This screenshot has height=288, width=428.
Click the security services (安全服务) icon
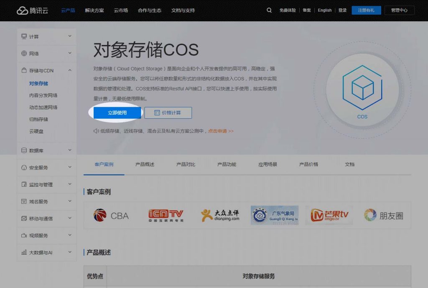click(24, 168)
